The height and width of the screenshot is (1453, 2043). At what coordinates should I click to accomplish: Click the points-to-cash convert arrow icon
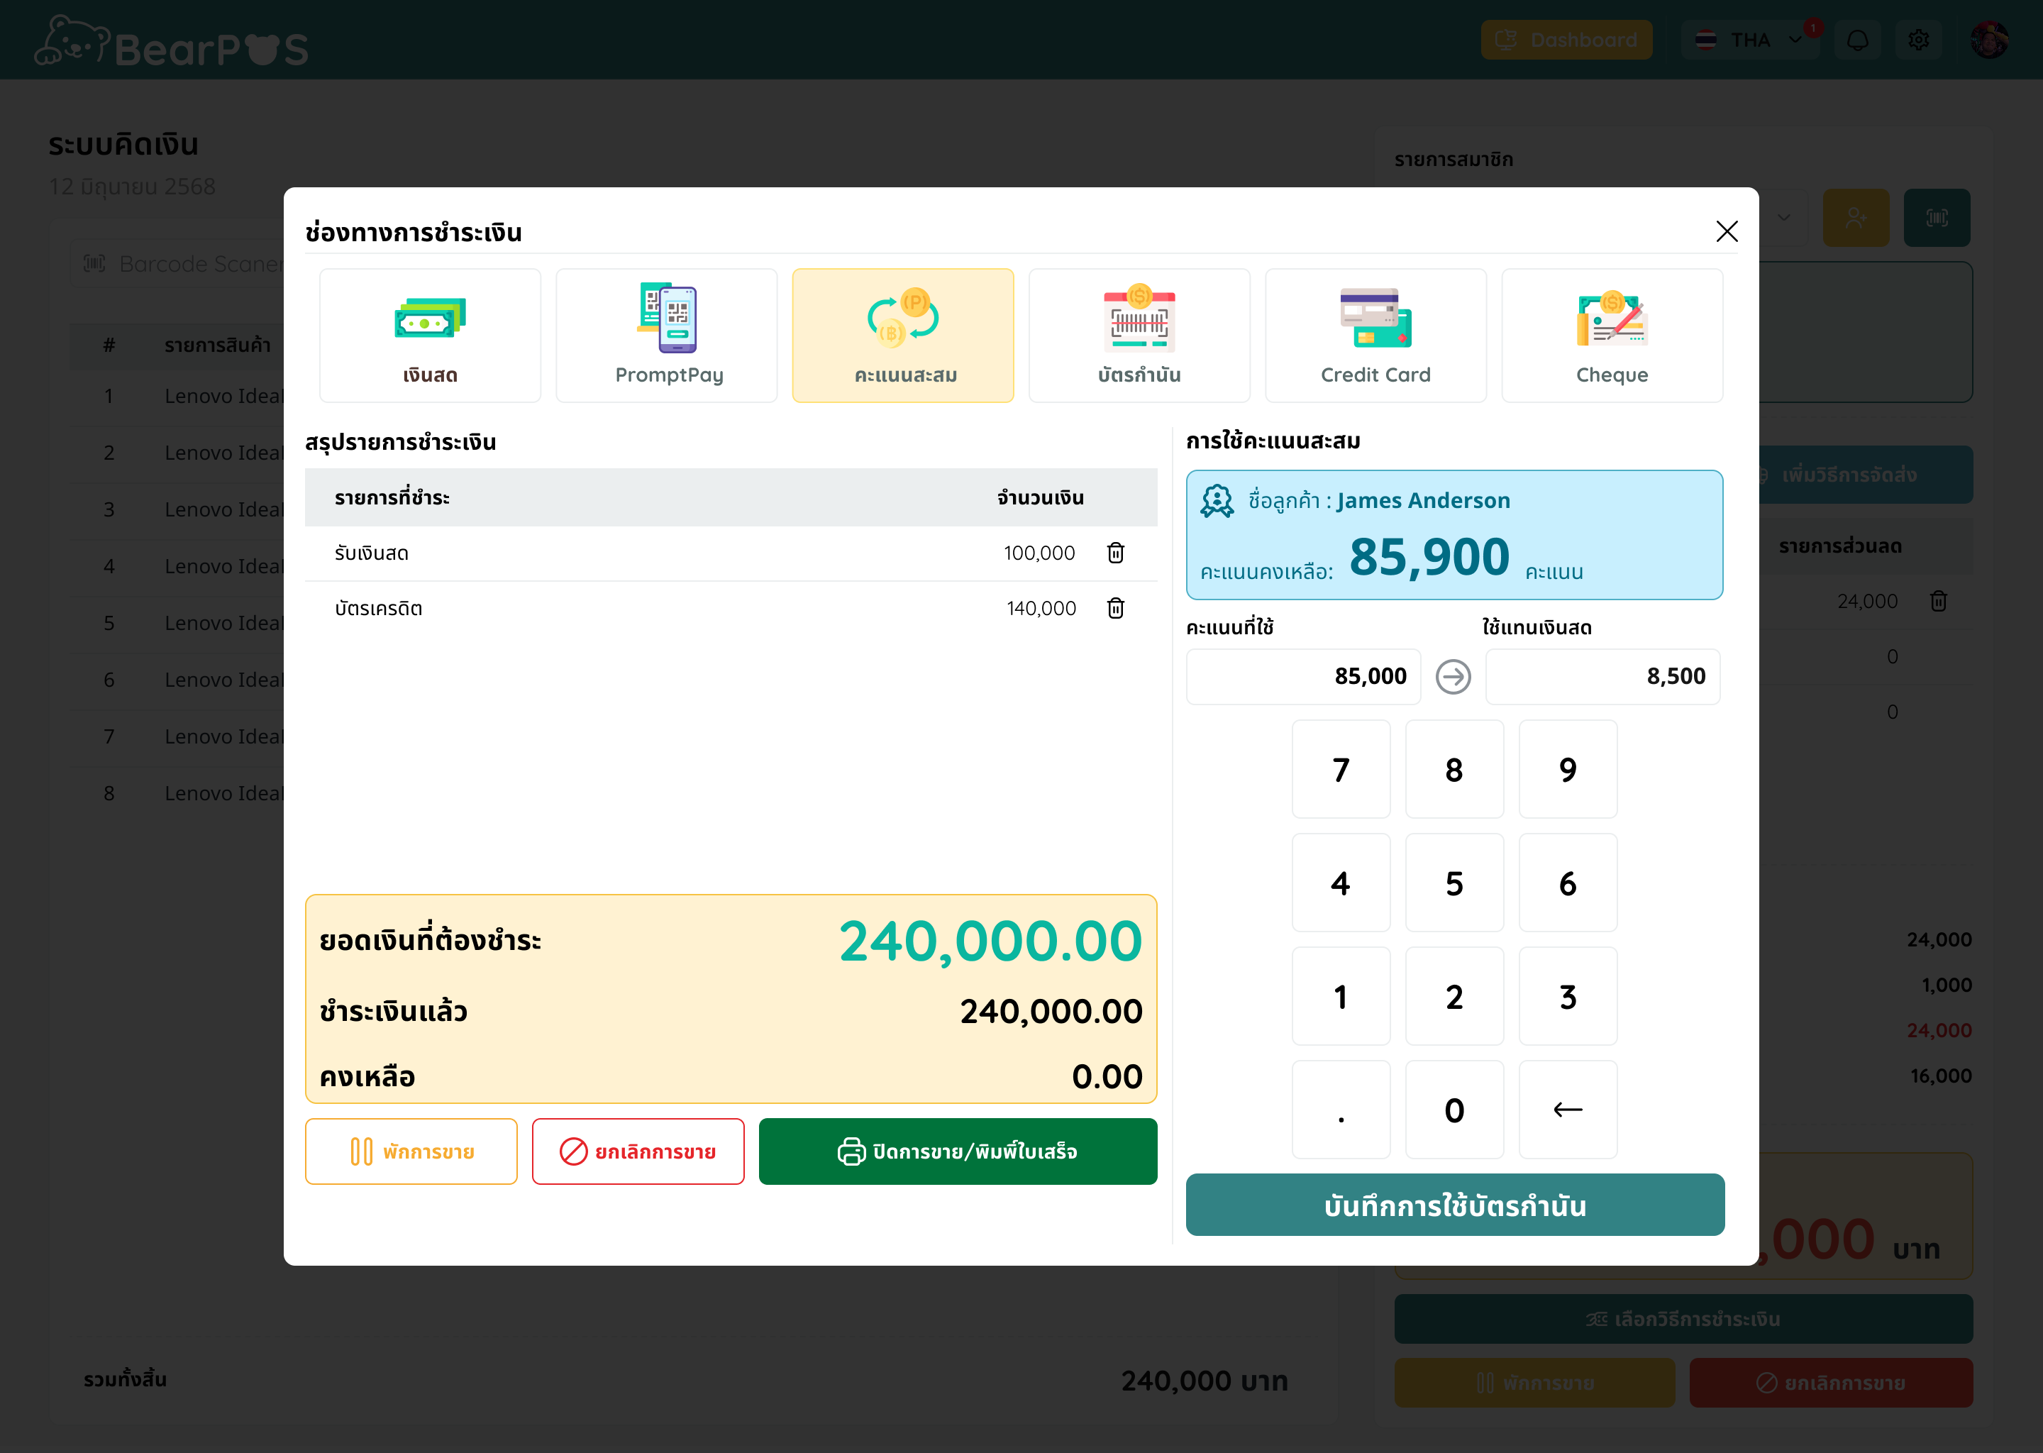(1453, 676)
